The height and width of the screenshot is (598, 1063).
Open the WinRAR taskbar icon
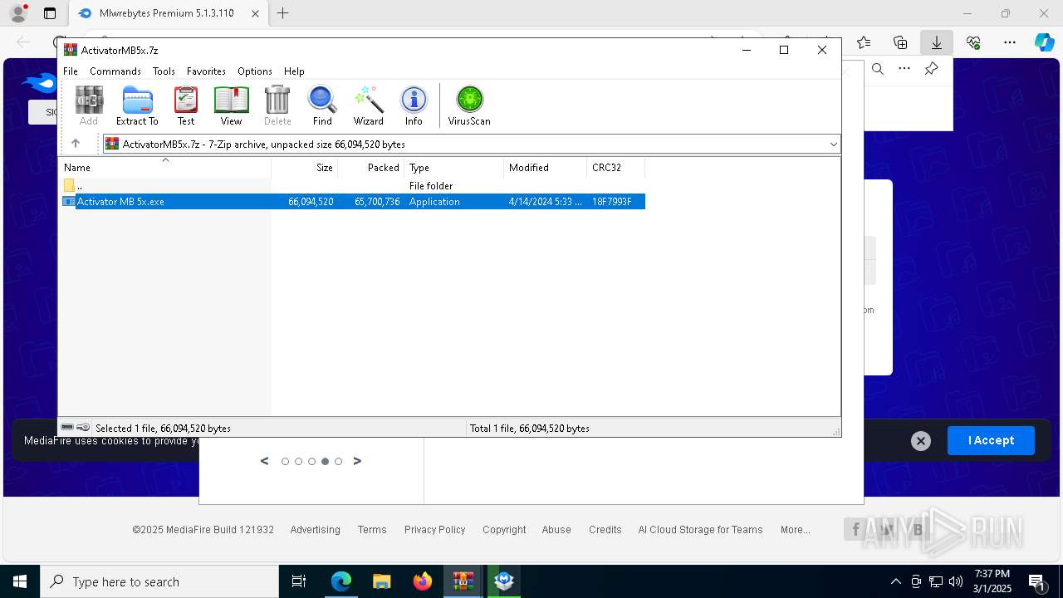click(463, 581)
